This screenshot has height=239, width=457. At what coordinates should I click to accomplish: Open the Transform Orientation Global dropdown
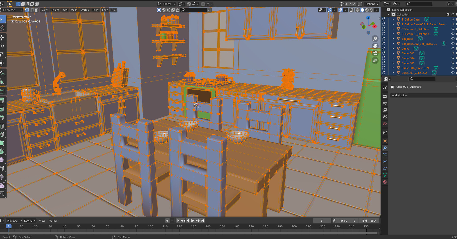(166, 4)
